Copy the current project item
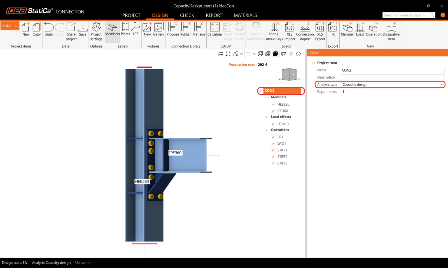448x268 pixels. tap(37, 29)
